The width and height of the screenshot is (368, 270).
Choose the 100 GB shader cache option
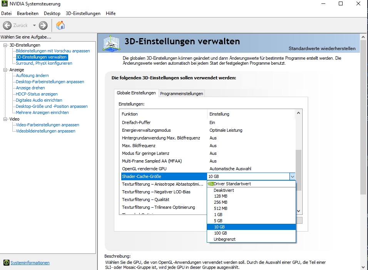tap(220, 233)
